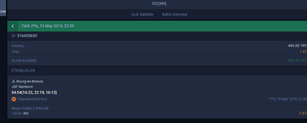Click the Tercih W2 selection

tap(20, 113)
